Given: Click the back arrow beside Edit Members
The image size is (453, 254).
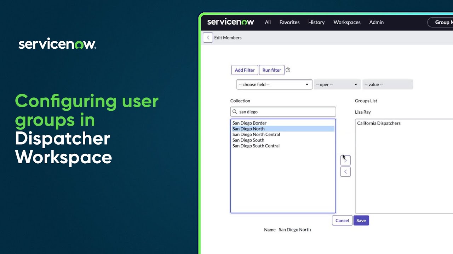Looking at the screenshot, I should tap(208, 37).
